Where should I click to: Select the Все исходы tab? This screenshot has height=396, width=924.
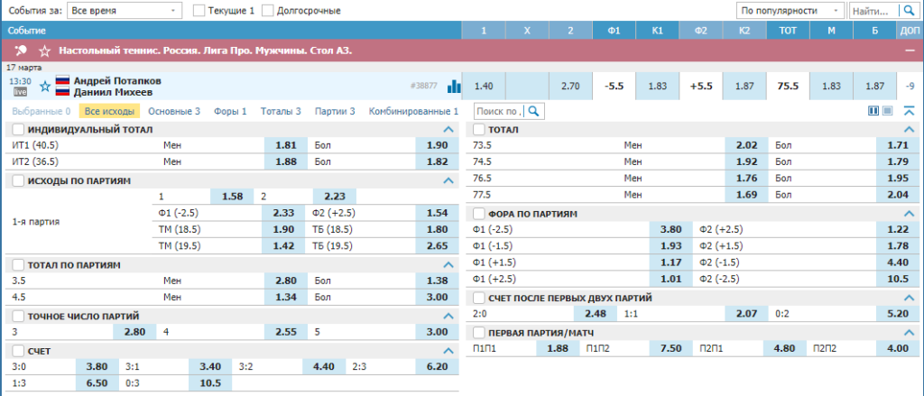pyautogui.click(x=109, y=111)
